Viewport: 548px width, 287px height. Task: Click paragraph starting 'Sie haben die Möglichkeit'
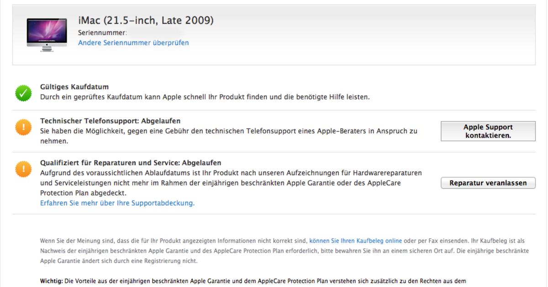pos(229,136)
